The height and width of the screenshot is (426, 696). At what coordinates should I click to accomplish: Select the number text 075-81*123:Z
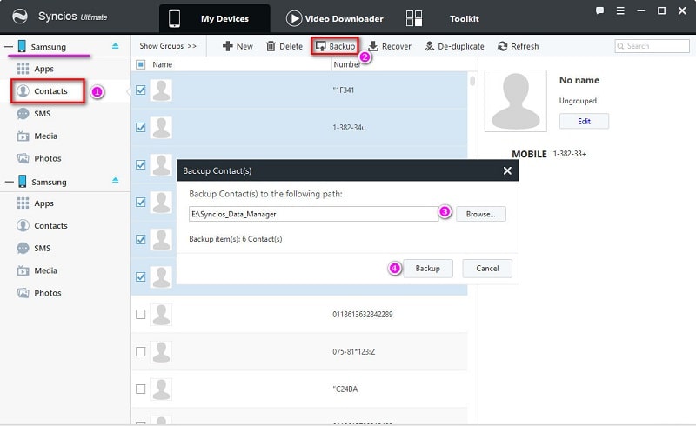(354, 351)
